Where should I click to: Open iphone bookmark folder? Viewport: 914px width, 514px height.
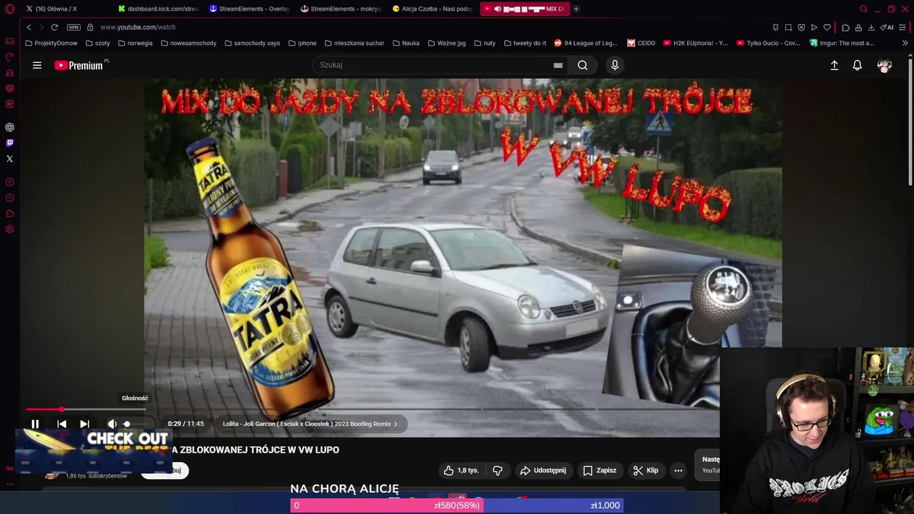click(303, 43)
